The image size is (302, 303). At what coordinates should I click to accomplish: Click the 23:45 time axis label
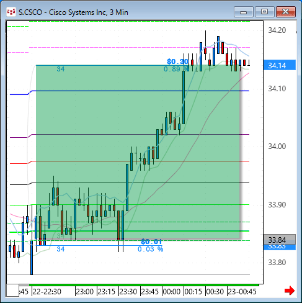coord(150,292)
